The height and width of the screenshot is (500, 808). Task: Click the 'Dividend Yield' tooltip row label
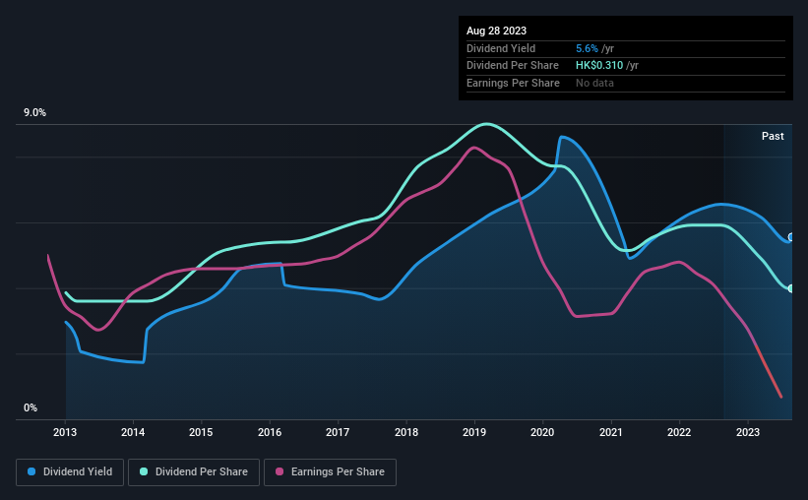(501, 48)
